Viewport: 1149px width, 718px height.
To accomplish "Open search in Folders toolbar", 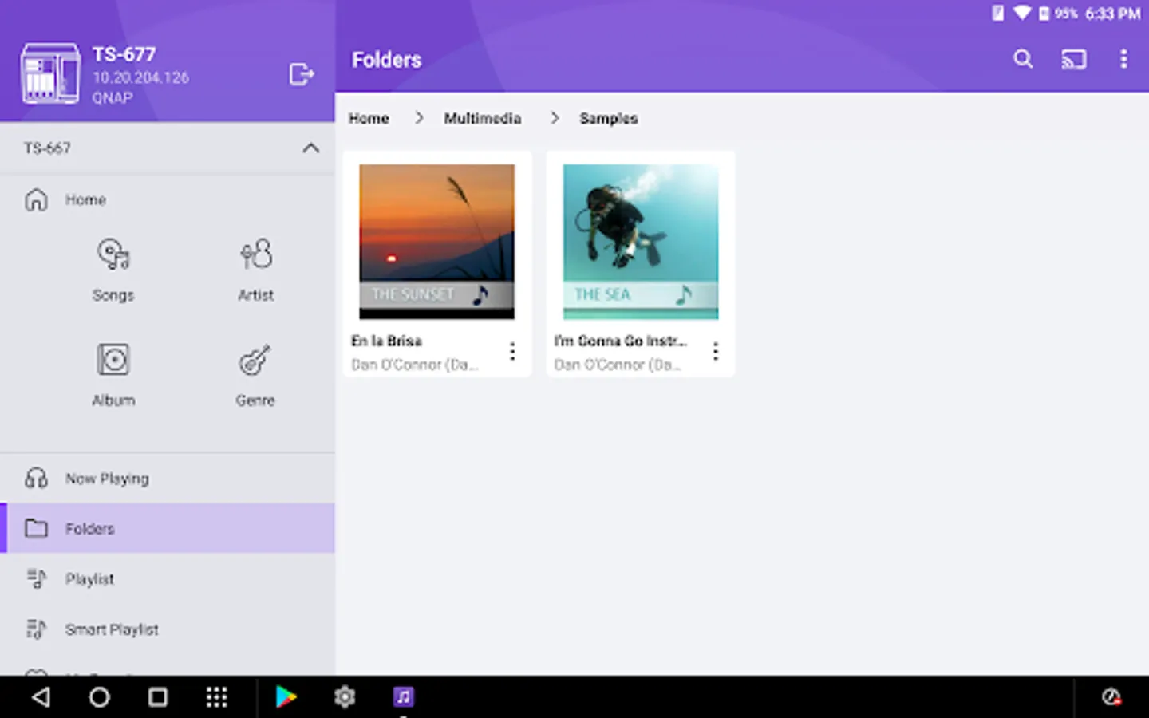I will point(1023,59).
